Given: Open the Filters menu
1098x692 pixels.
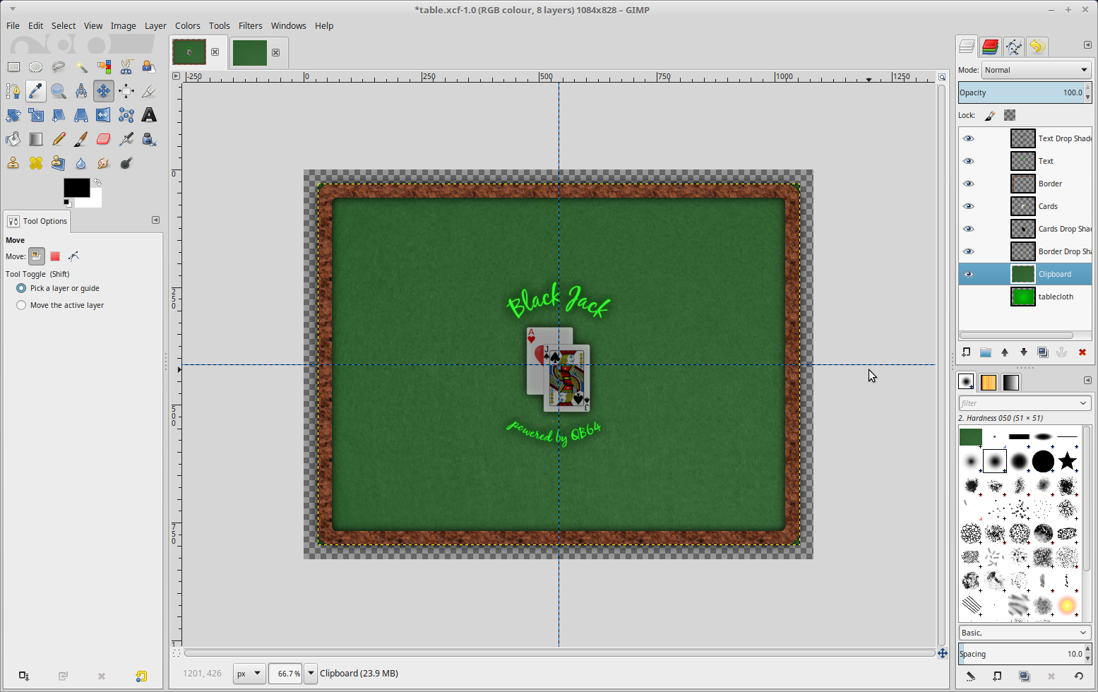Looking at the screenshot, I should click(x=250, y=25).
